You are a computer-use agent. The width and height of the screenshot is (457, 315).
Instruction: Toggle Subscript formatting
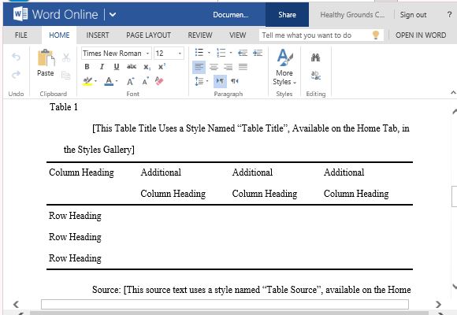point(147,67)
